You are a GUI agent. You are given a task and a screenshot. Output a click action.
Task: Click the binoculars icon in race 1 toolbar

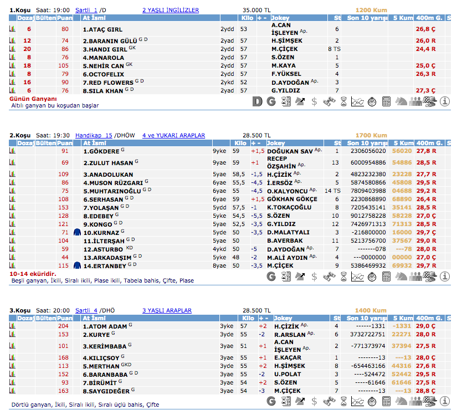click(x=329, y=101)
